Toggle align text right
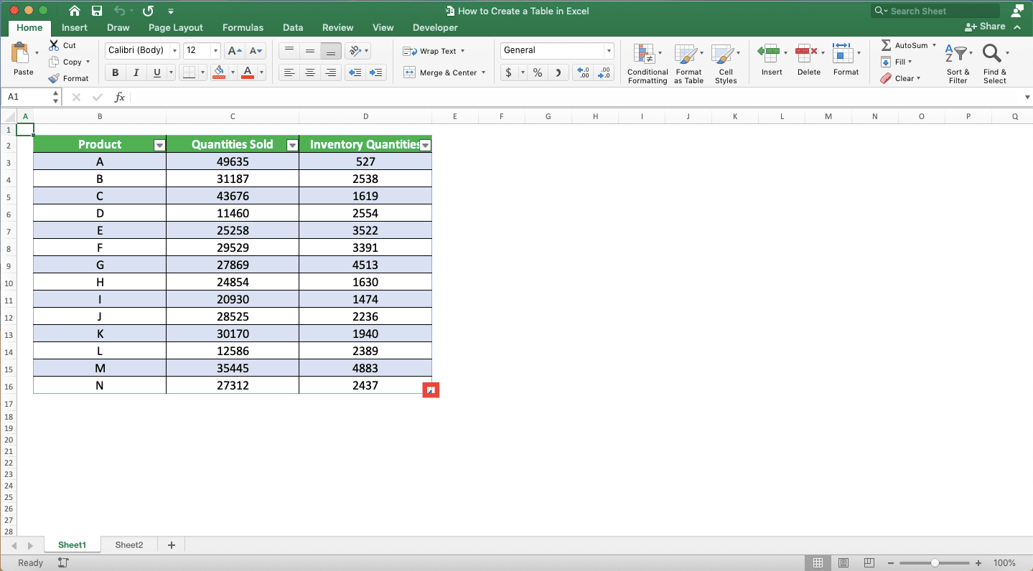 [331, 72]
